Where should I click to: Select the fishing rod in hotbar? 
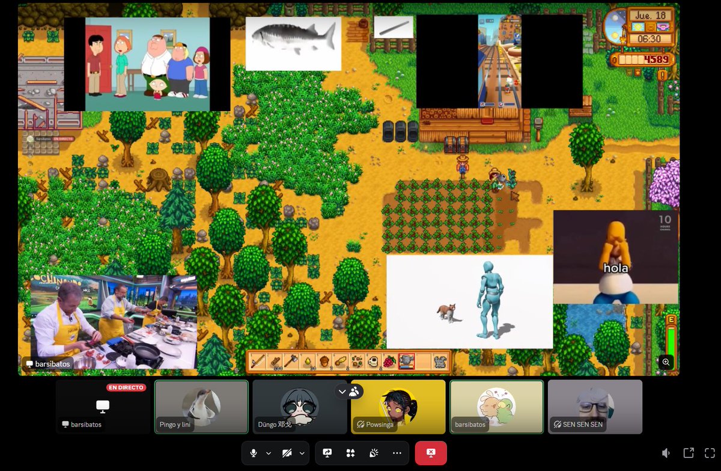[258, 361]
